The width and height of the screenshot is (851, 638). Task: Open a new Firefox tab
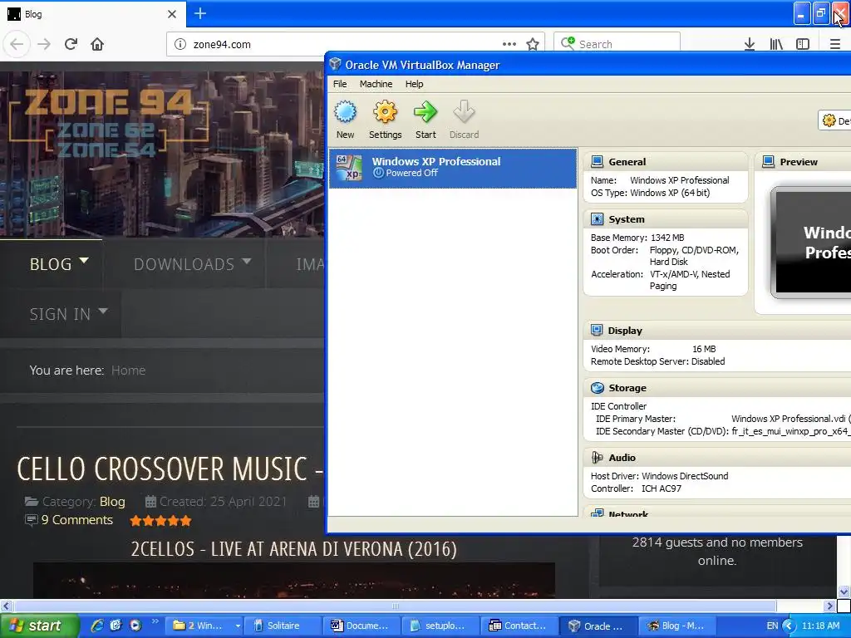pyautogui.click(x=199, y=13)
